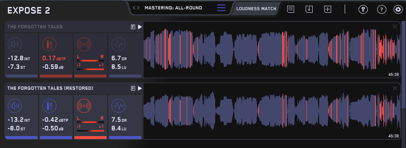The image size is (406, 148).
Task: Select the 7.5 DR value
Action: 119,120
